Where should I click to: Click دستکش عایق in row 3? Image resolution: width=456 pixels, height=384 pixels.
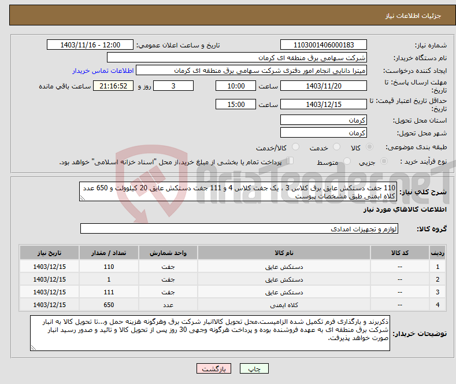tap(284, 292)
